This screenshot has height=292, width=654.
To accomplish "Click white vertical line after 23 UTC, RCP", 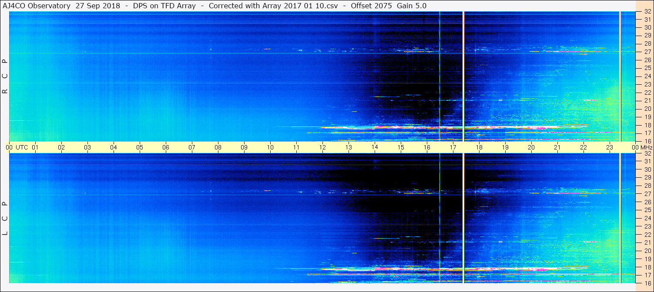I will (620, 76).
